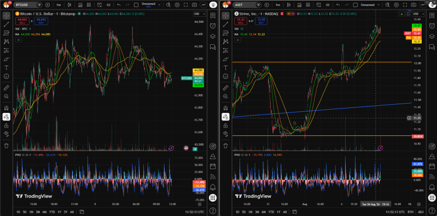437x216 pixels.
Task: Open emoji icons tool in BTCUSD window
Action: pyautogui.click(x=7, y=76)
